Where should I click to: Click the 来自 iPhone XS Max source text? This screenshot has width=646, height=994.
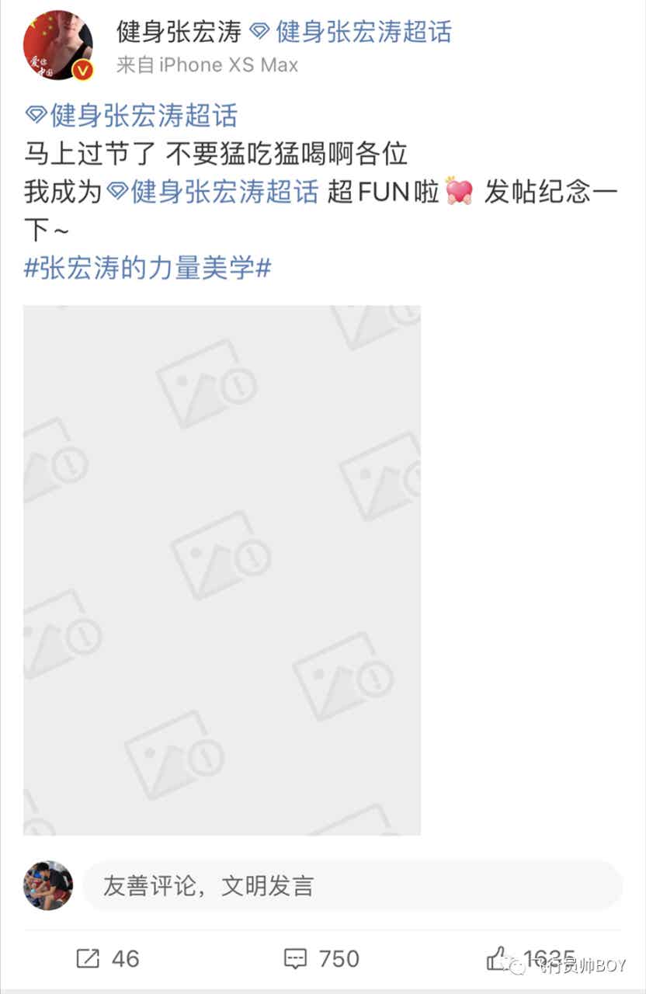[207, 65]
